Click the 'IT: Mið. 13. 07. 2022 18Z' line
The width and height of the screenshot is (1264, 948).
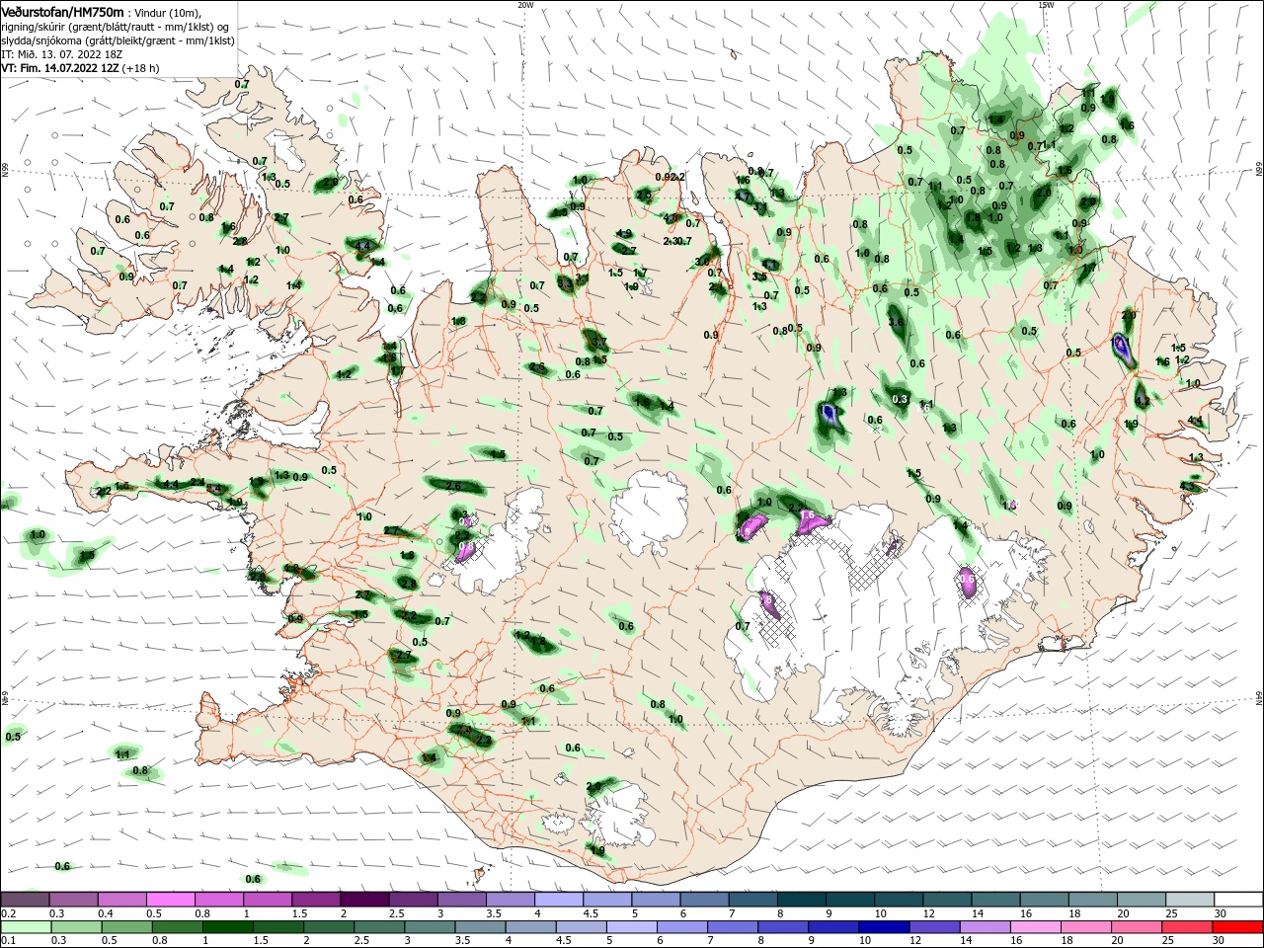pyautogui.click(x=60, y=54)
